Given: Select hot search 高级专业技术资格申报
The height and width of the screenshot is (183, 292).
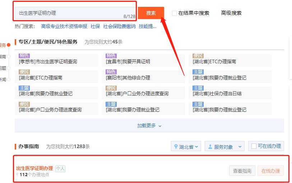Looking at the screenshot, I should coord(64,26).
